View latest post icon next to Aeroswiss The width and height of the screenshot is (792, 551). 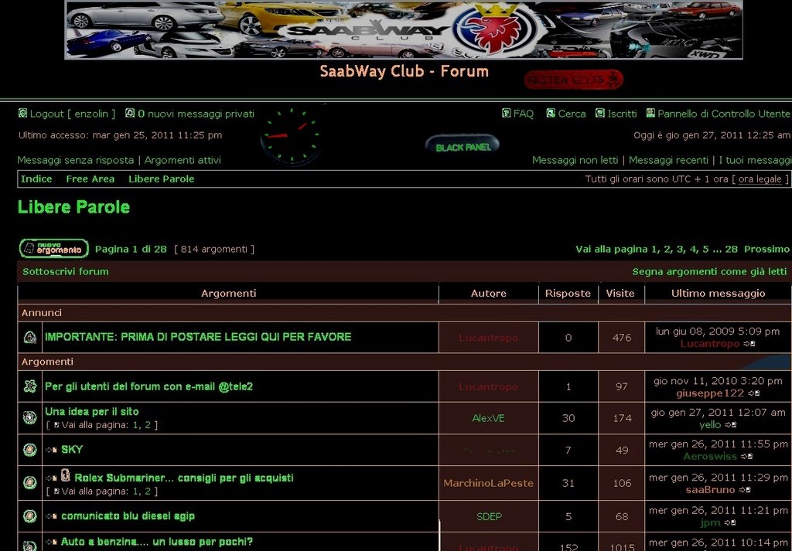click(x=747, y=456)
